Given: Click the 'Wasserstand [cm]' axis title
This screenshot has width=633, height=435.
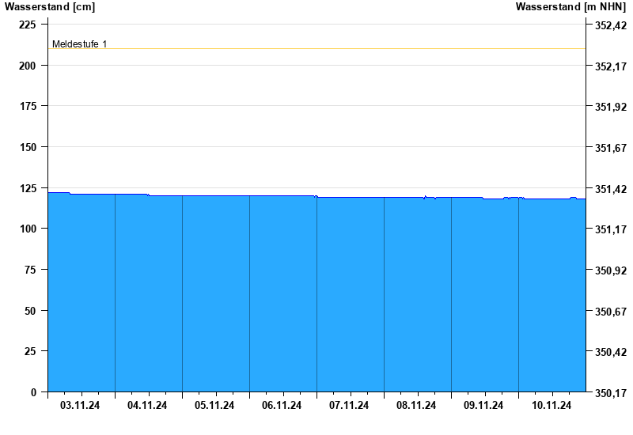Looking at the screenshot, I should click(x=49, y=7).
